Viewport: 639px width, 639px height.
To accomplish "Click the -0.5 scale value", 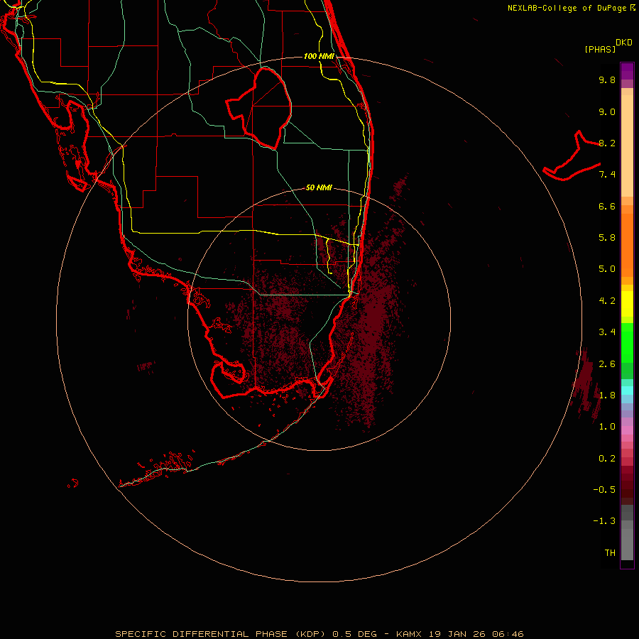I will coord(604,490).
